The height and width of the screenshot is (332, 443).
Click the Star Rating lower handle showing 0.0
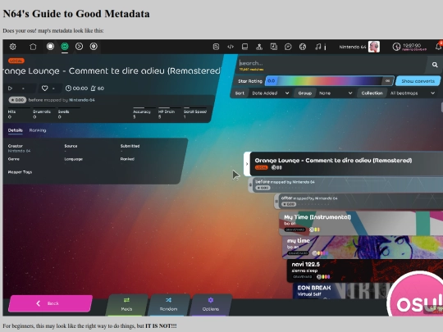point(272,81)
